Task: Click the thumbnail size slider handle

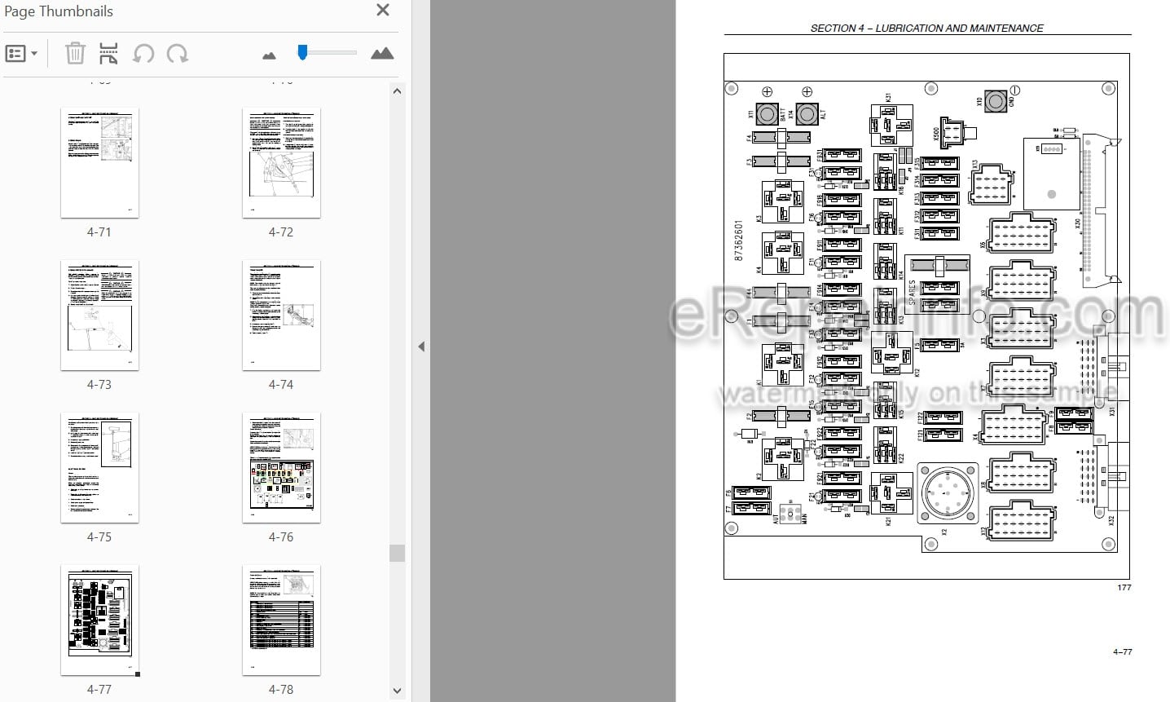Action: 302,53
